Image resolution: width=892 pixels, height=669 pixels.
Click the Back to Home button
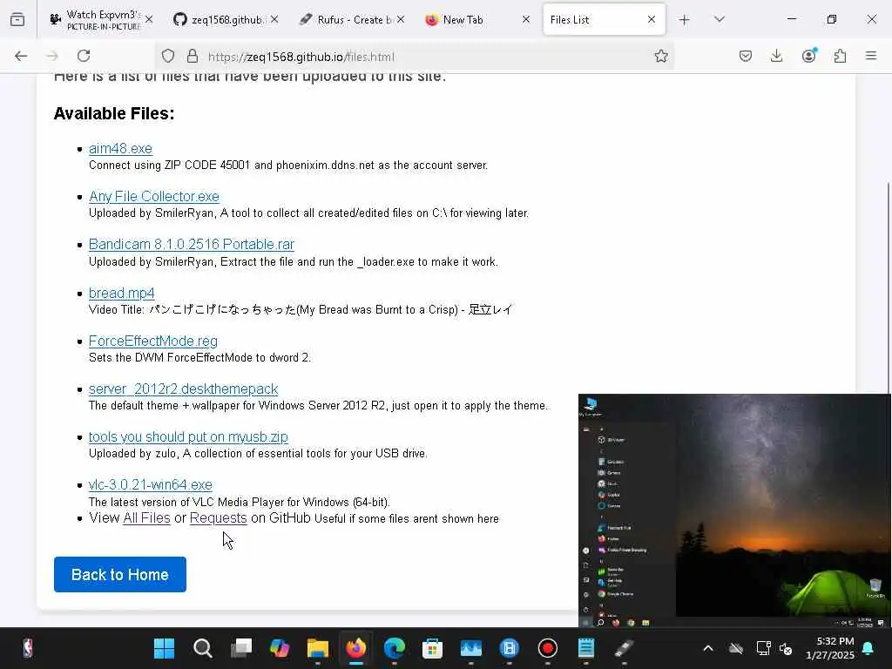tap(120, 575)
